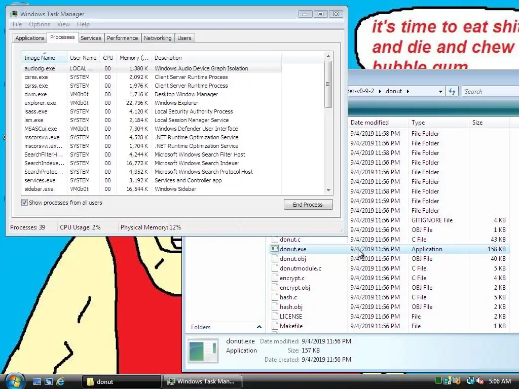The height and width of the screenshot is (389, 519).
Task: Select lsass.exe process row
Action: 152,111
